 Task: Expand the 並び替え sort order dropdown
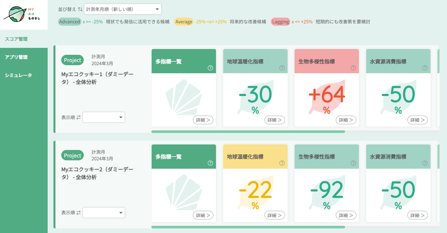[x=123, y=9]
